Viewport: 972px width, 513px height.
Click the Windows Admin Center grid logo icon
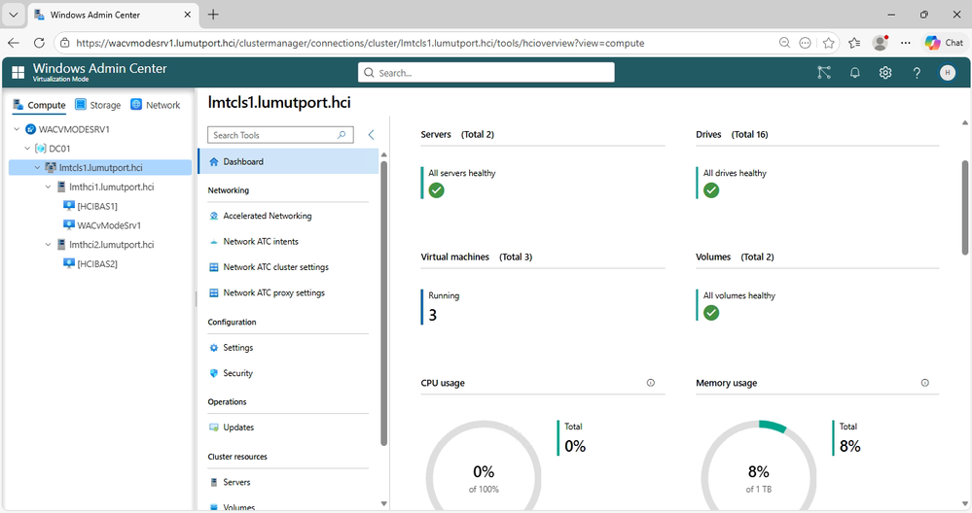coord(18,73)
